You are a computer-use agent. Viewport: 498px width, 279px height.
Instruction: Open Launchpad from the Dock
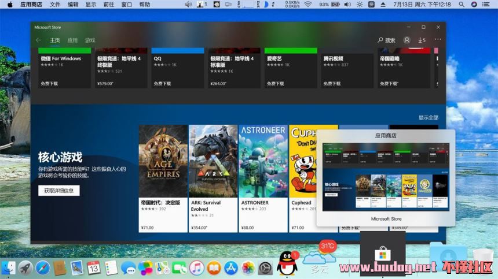coord(25,268)
